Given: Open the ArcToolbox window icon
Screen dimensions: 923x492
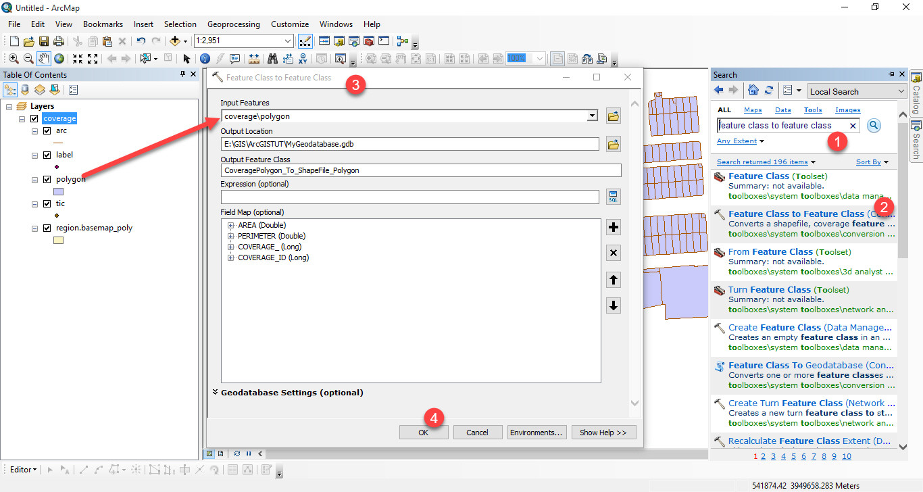Looking at the screenshot, I should 369,41.
